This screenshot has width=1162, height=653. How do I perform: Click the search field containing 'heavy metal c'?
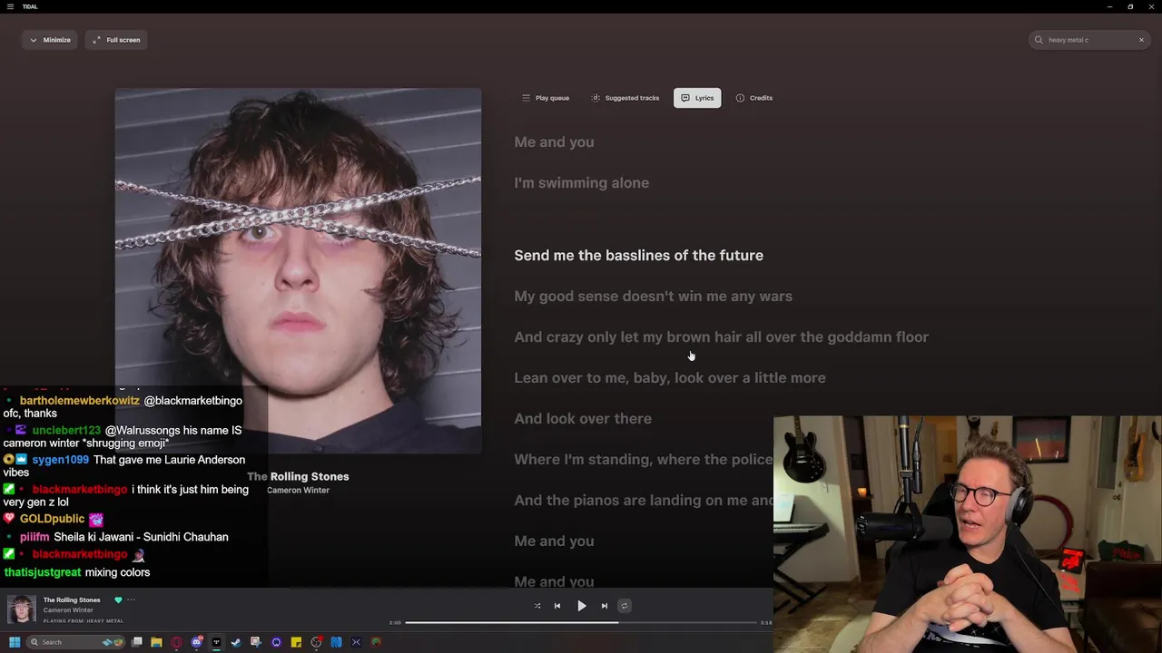tap(1089, 40)
